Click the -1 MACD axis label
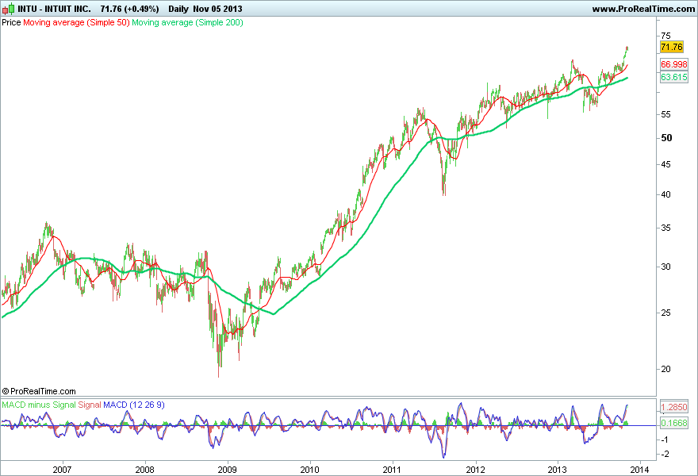Viewport: 698px width, 476px height. (x=665, y=440)
